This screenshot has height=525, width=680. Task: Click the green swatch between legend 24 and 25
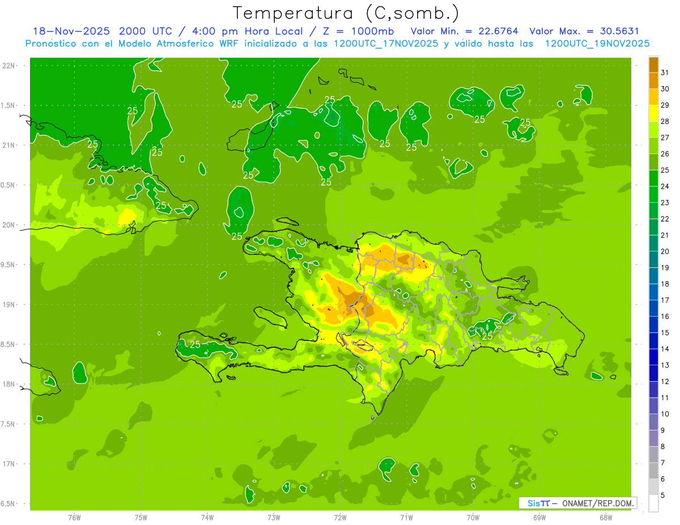coord(653,178)
